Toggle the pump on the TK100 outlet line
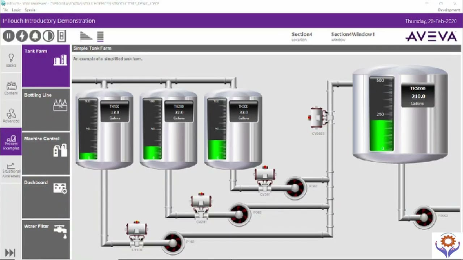Screen dimensions: 463x260 (x=173, y=243)
